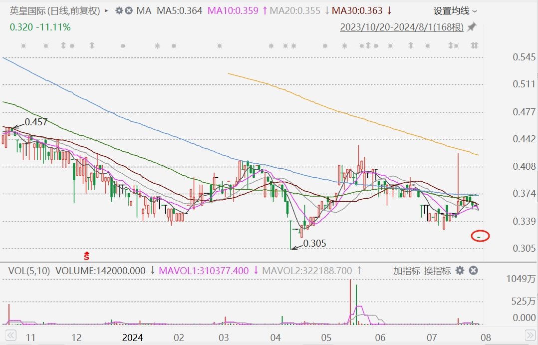Click the pin icon beside date range
Screen dimensions: 538x345
[472, 27]
